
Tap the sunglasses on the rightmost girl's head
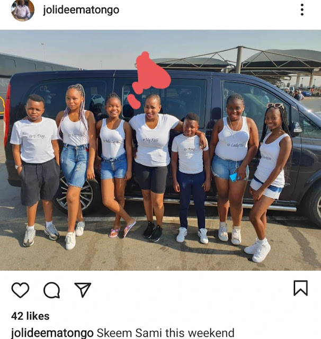(x=275, y=105)
